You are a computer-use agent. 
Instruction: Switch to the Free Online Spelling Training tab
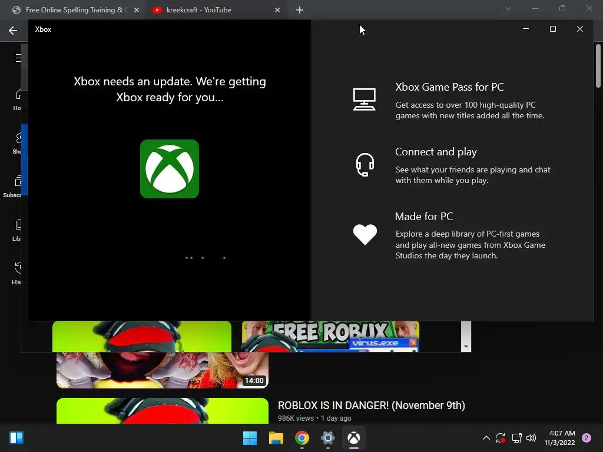tap(75, 10)
